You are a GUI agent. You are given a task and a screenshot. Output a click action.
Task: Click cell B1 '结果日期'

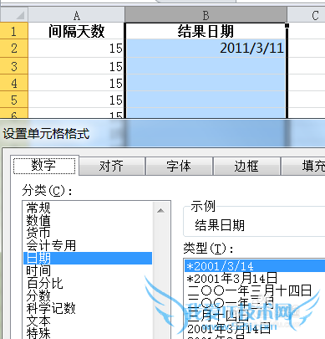206,31
